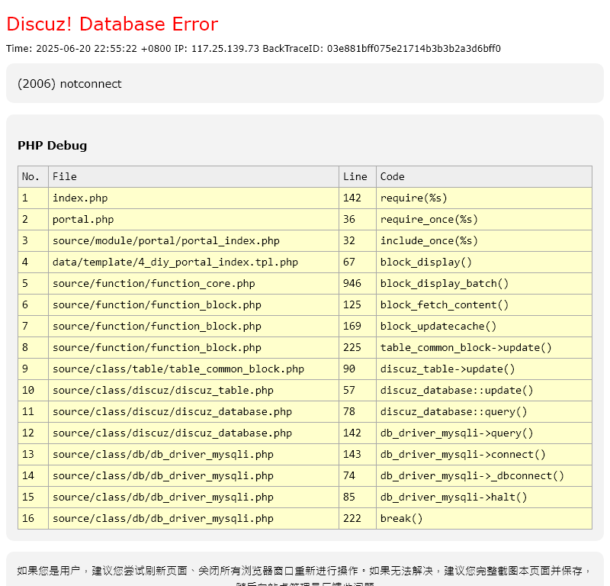
Task: Click the Chinese user advice text at bottom
Action: pyautogui.click(x=304, y=571)
